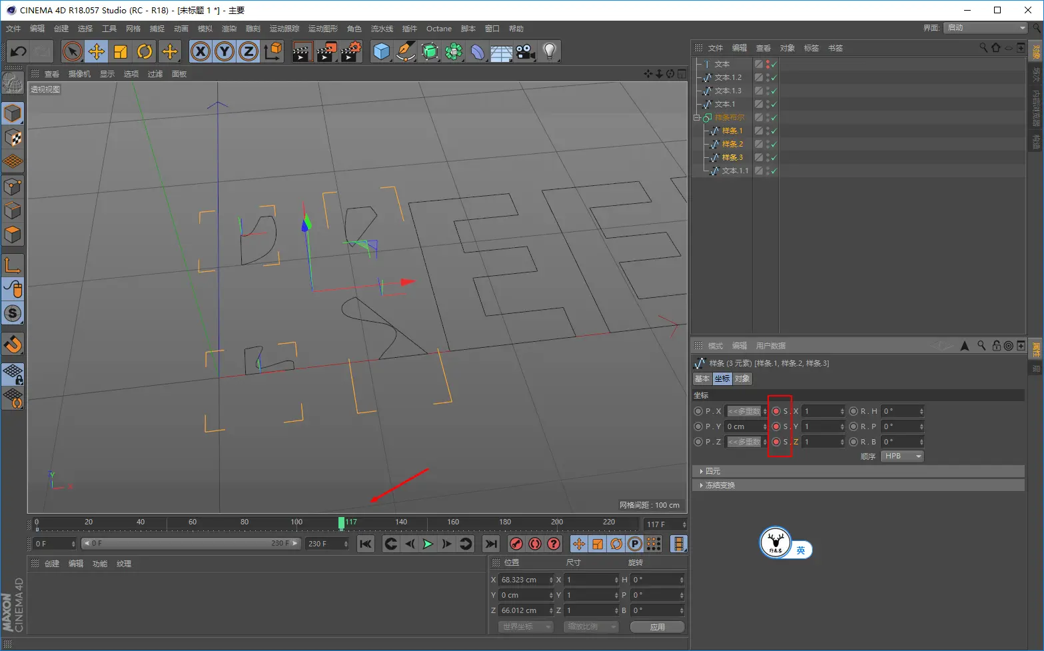This screenshot has height=651, width=1044.
Task: Click the record active objects button
Action: coord(516,544)
